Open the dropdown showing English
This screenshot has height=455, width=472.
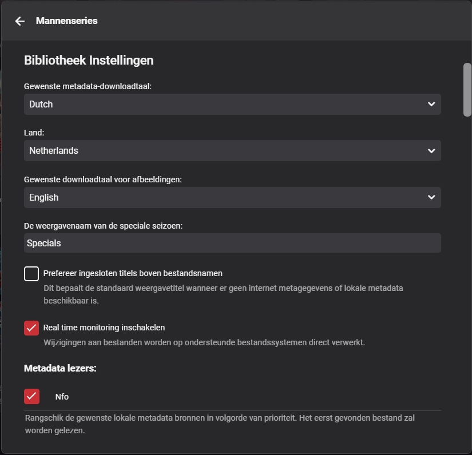229,197
